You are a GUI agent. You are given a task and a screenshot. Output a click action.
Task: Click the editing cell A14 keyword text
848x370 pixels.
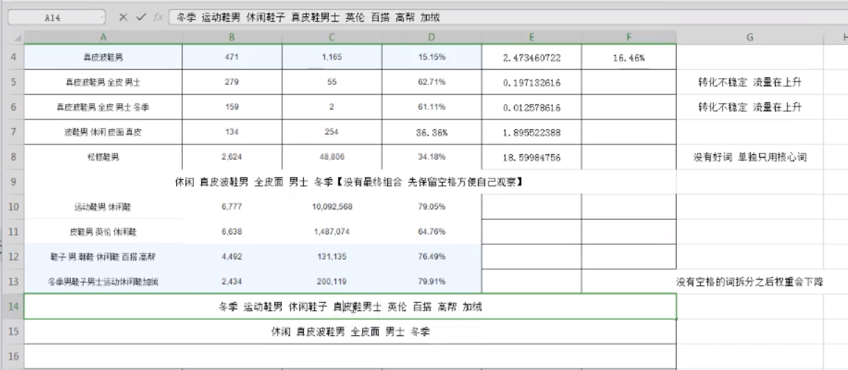[350, 307]
